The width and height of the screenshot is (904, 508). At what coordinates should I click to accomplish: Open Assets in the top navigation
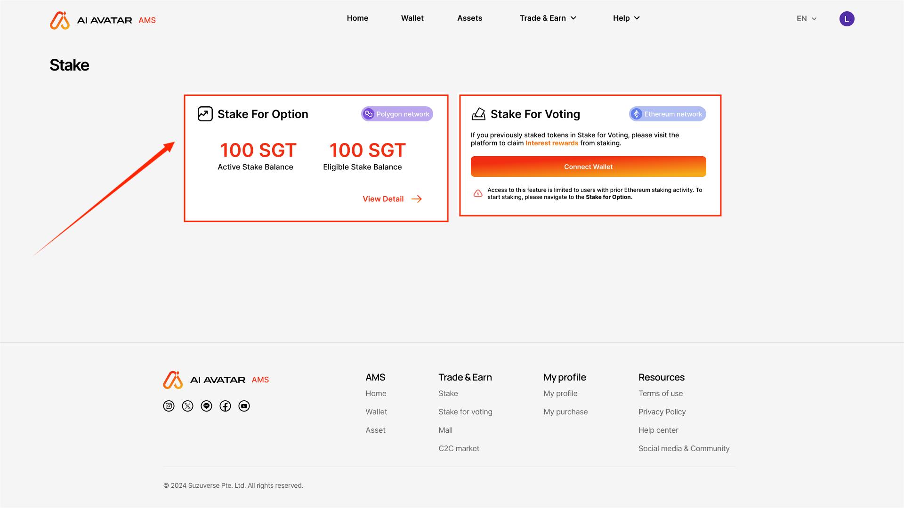coord(469,18)
